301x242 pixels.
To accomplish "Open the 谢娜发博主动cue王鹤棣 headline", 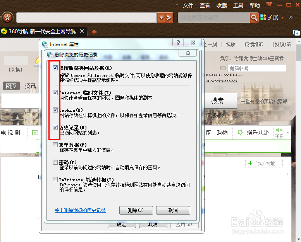I will point(259,58).
